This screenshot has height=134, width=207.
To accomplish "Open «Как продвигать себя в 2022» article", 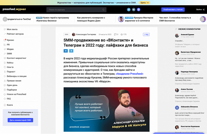I will pyautogui.click(x=188, y=65).
